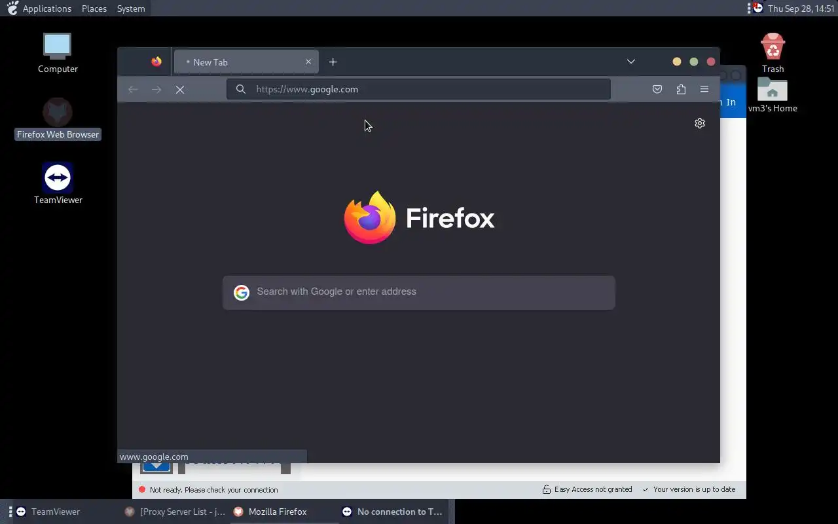Click the clock Thu Sep 28, 14:51
Screen dimensions: 838x524
click(x=801, y=9)
